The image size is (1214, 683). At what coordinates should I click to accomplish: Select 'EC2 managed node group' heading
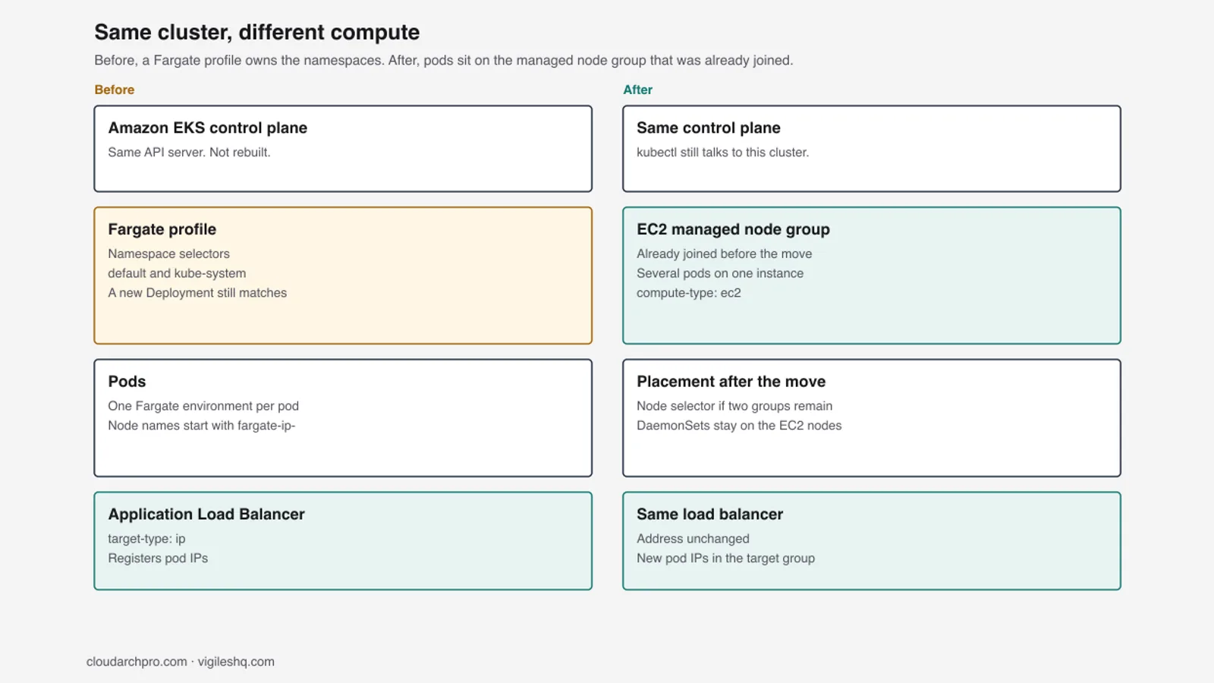(x=733, y=229)
